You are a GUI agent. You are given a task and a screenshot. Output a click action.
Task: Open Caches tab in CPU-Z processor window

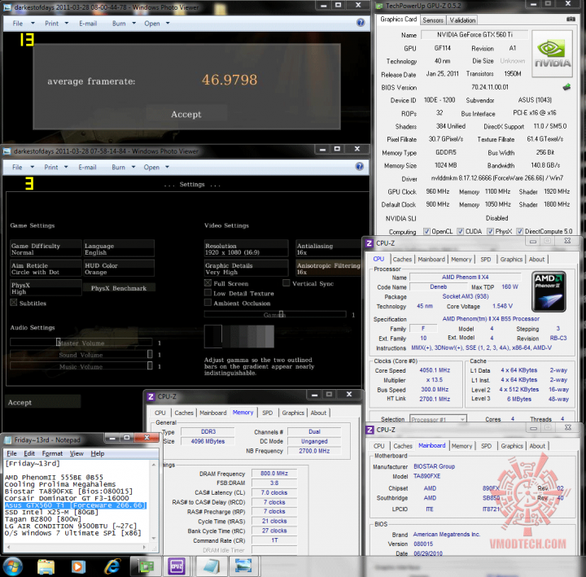click(x=402, y=259)
